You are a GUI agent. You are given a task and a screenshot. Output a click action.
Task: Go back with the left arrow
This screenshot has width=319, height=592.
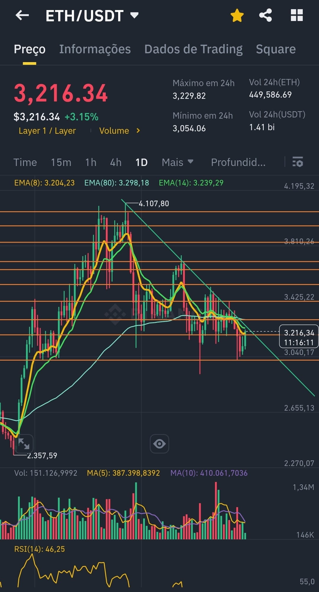pyautogui.click(x=22, y=15)
